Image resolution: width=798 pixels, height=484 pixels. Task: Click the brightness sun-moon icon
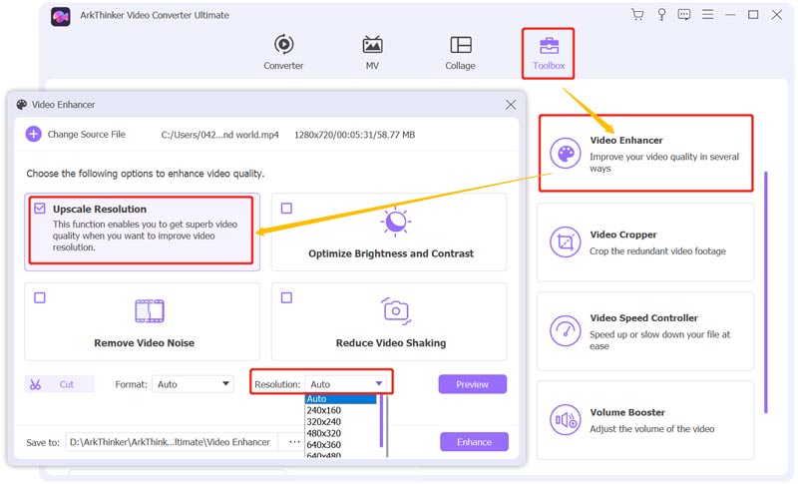coord(395,222)
